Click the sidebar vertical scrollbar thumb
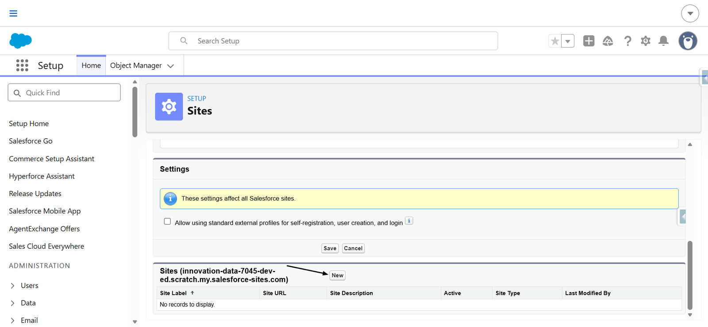The width and height of the screenshot is (708, 327). (x=135, y=112)
